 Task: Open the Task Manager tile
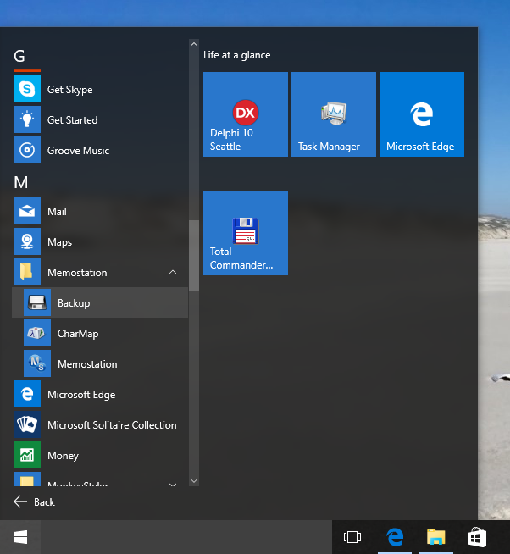pyautogui.click(x=334, y=114)
